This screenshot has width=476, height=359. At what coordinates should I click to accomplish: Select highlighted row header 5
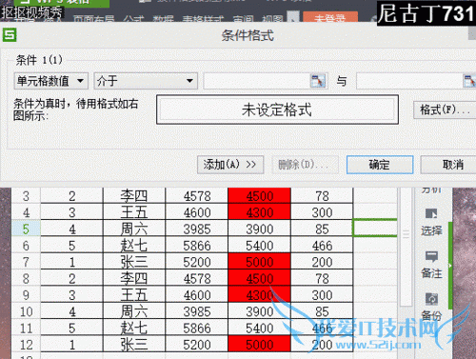click(26, 229)
